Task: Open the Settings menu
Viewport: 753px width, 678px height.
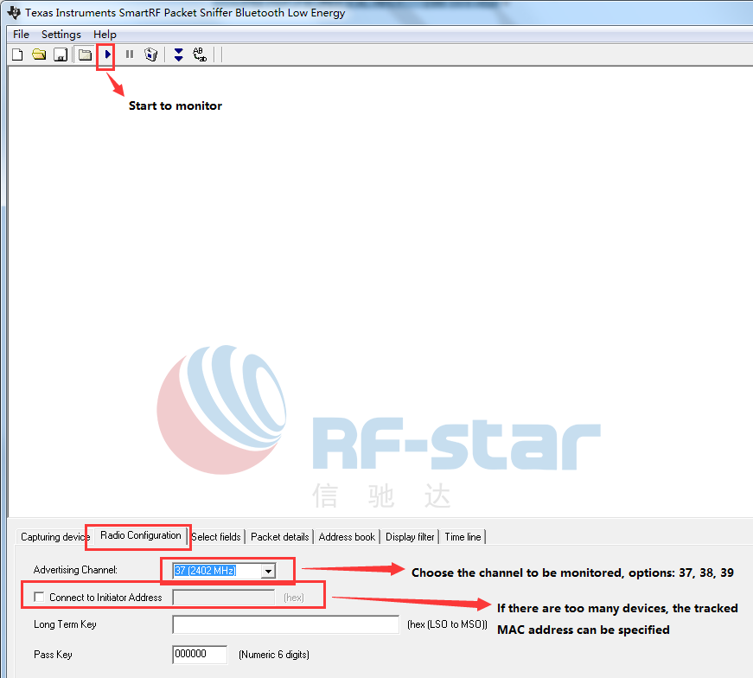Action: point(61,34)
